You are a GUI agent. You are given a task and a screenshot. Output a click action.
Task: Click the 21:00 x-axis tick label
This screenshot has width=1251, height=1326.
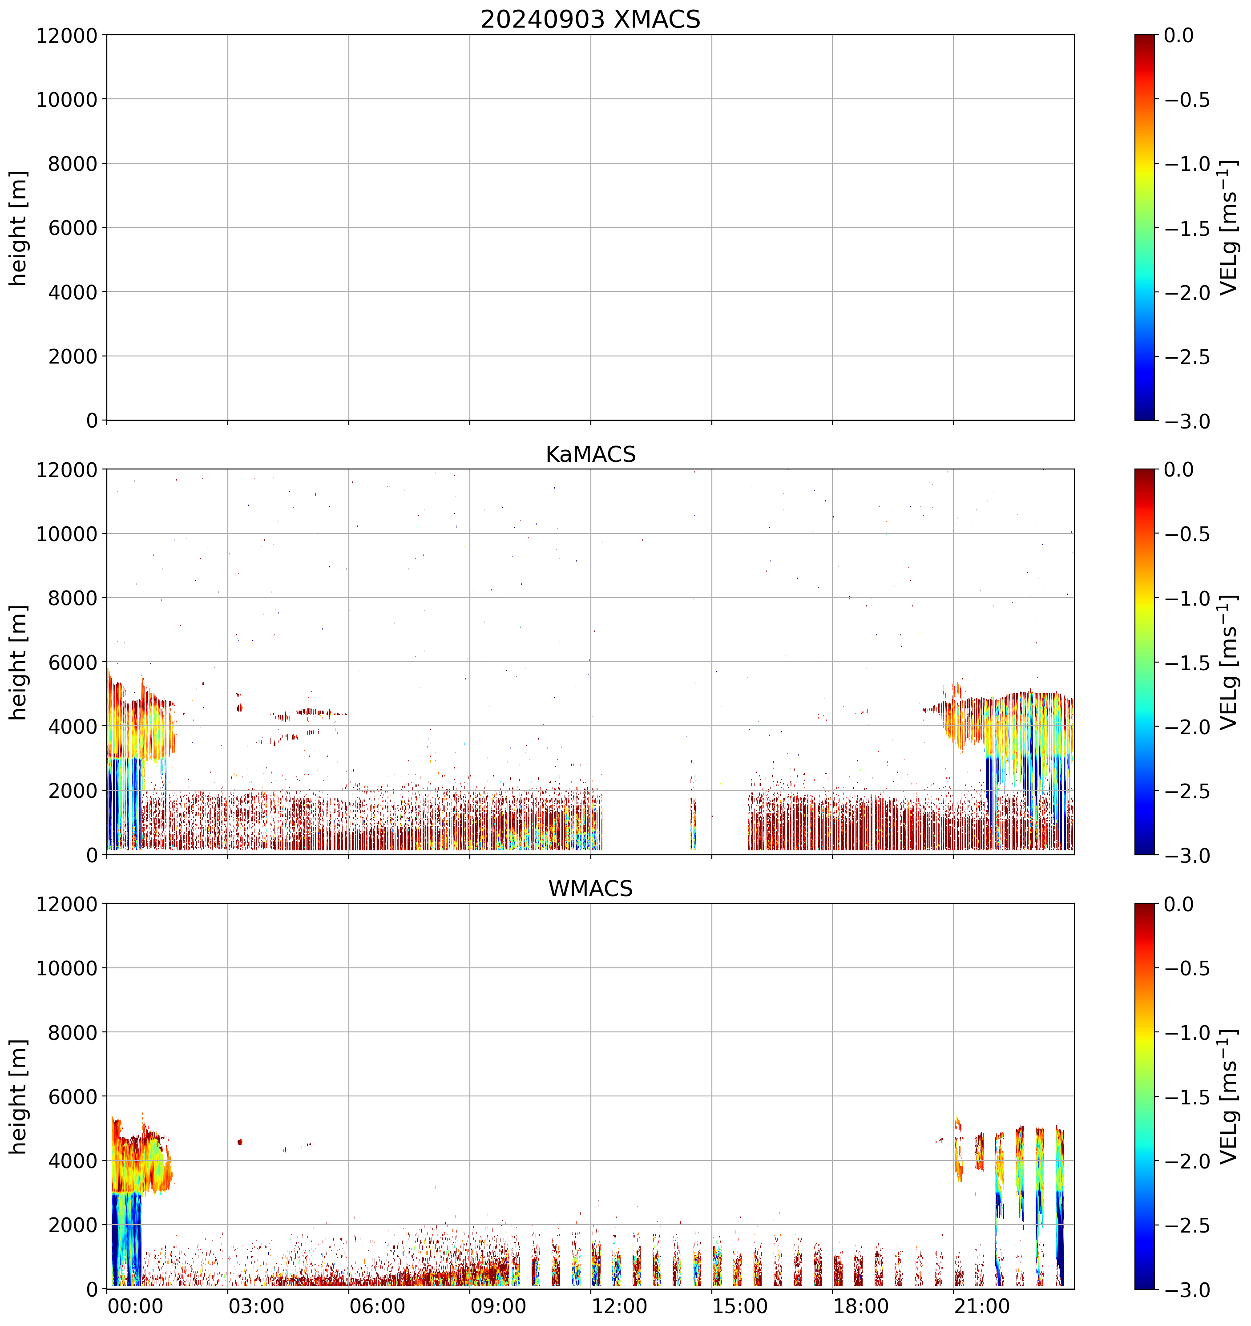tap(982, 1307)
